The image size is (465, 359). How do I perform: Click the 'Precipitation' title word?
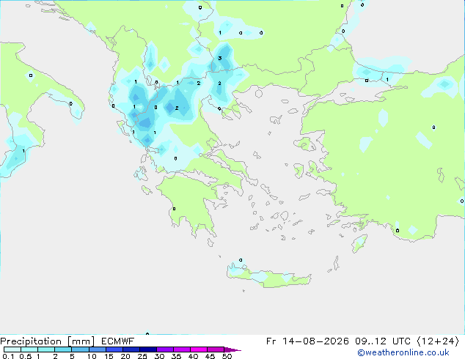[x=31, y=341]
